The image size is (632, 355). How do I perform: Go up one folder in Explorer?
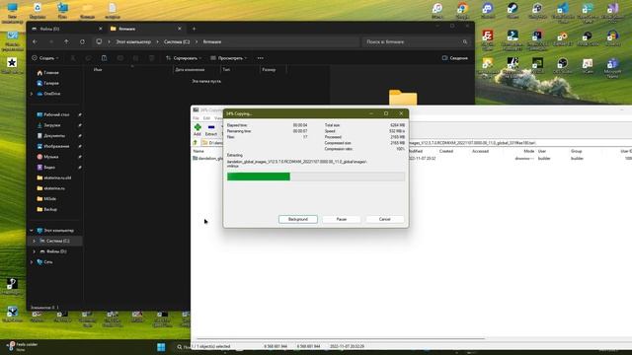coord(66,41)
